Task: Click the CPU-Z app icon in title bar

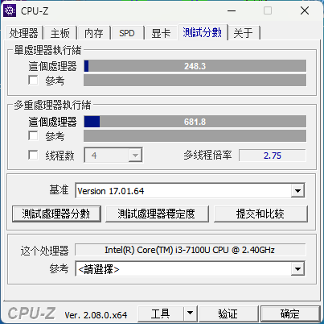Action: [x=10, y=11]
